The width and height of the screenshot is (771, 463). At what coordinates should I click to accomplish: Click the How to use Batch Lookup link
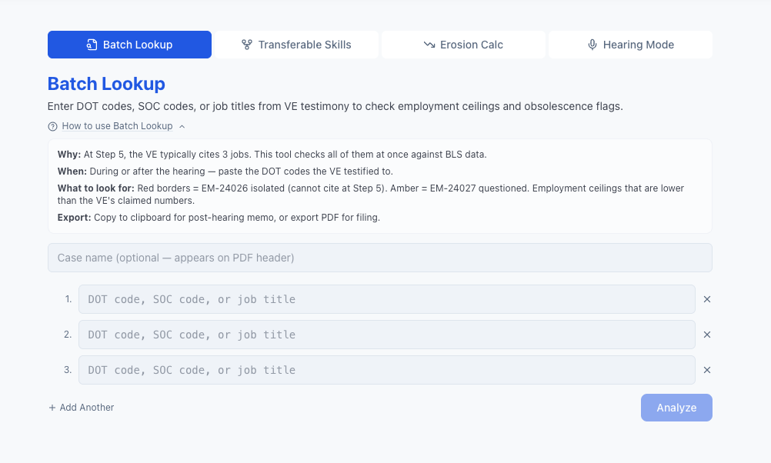point(117,126)
